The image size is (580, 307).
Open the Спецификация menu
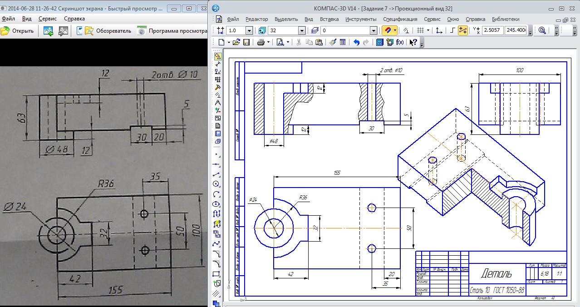tap(400, 19)
